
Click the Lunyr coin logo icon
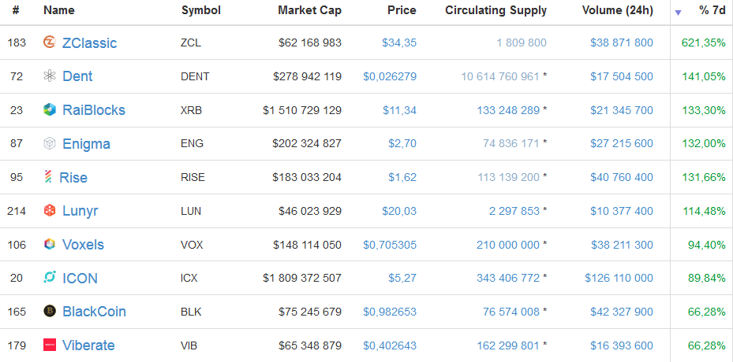(x=49, y=211)
